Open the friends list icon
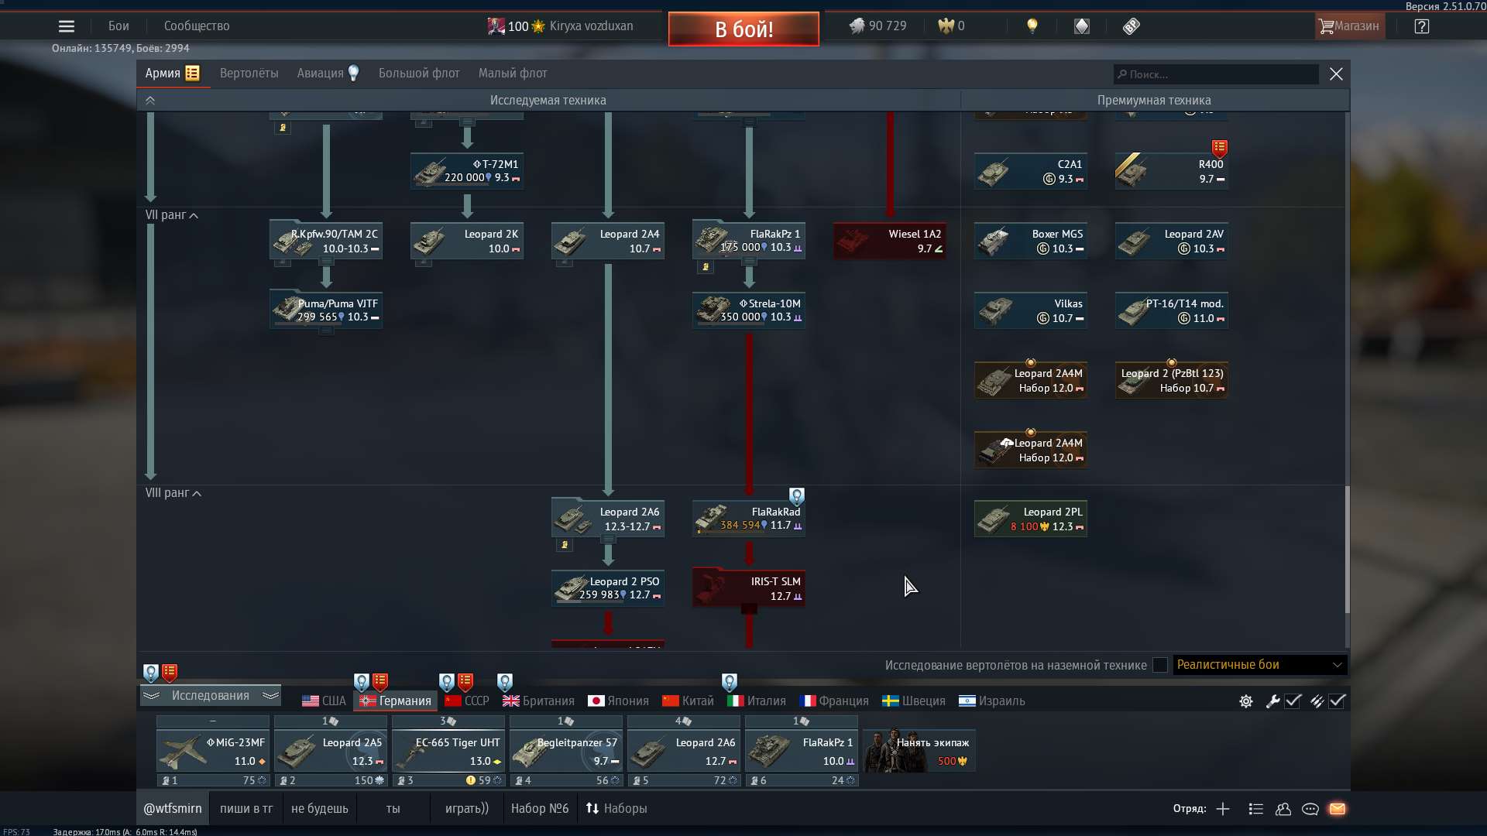 (x=1283, y=808)
